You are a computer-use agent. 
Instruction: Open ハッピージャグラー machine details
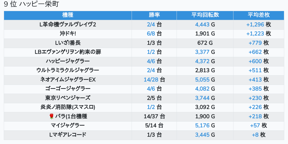[x=68, y=61]
